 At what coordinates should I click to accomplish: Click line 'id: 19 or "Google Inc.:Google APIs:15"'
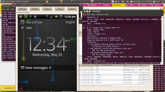point(101,28)
